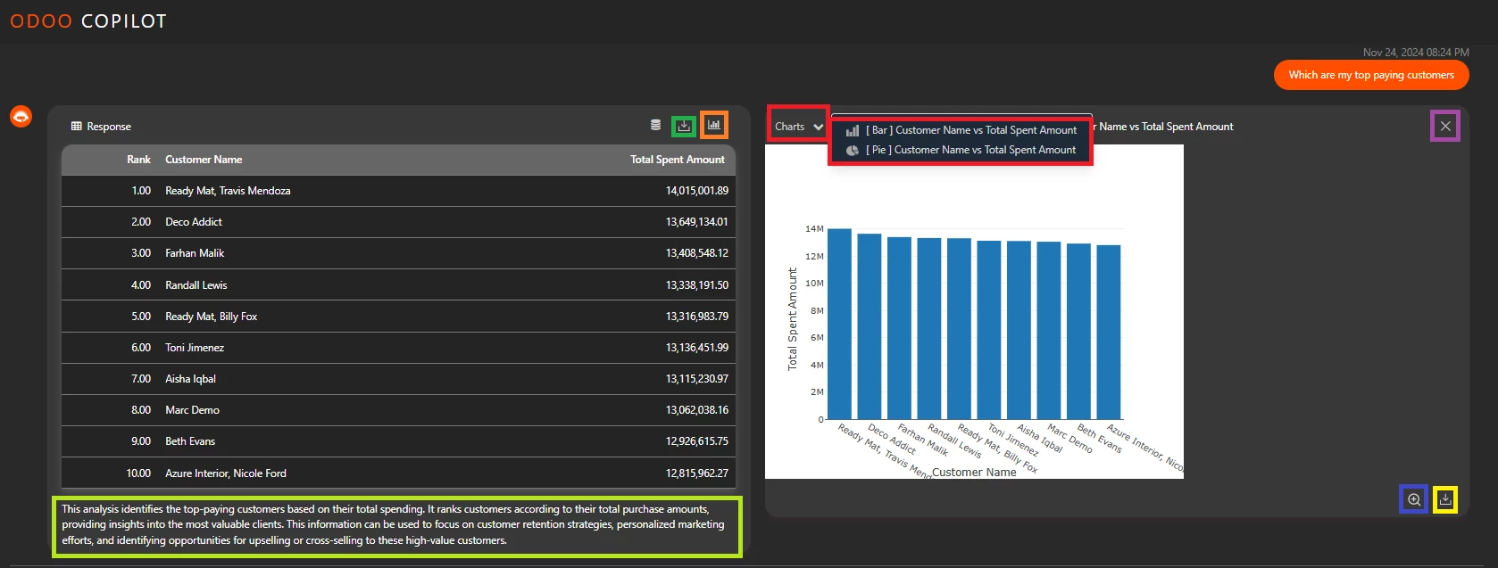The width and height of the screenshot is (1498, 568).
Task: Click the Total Spent Amount column header
Action: coord(677,160)
